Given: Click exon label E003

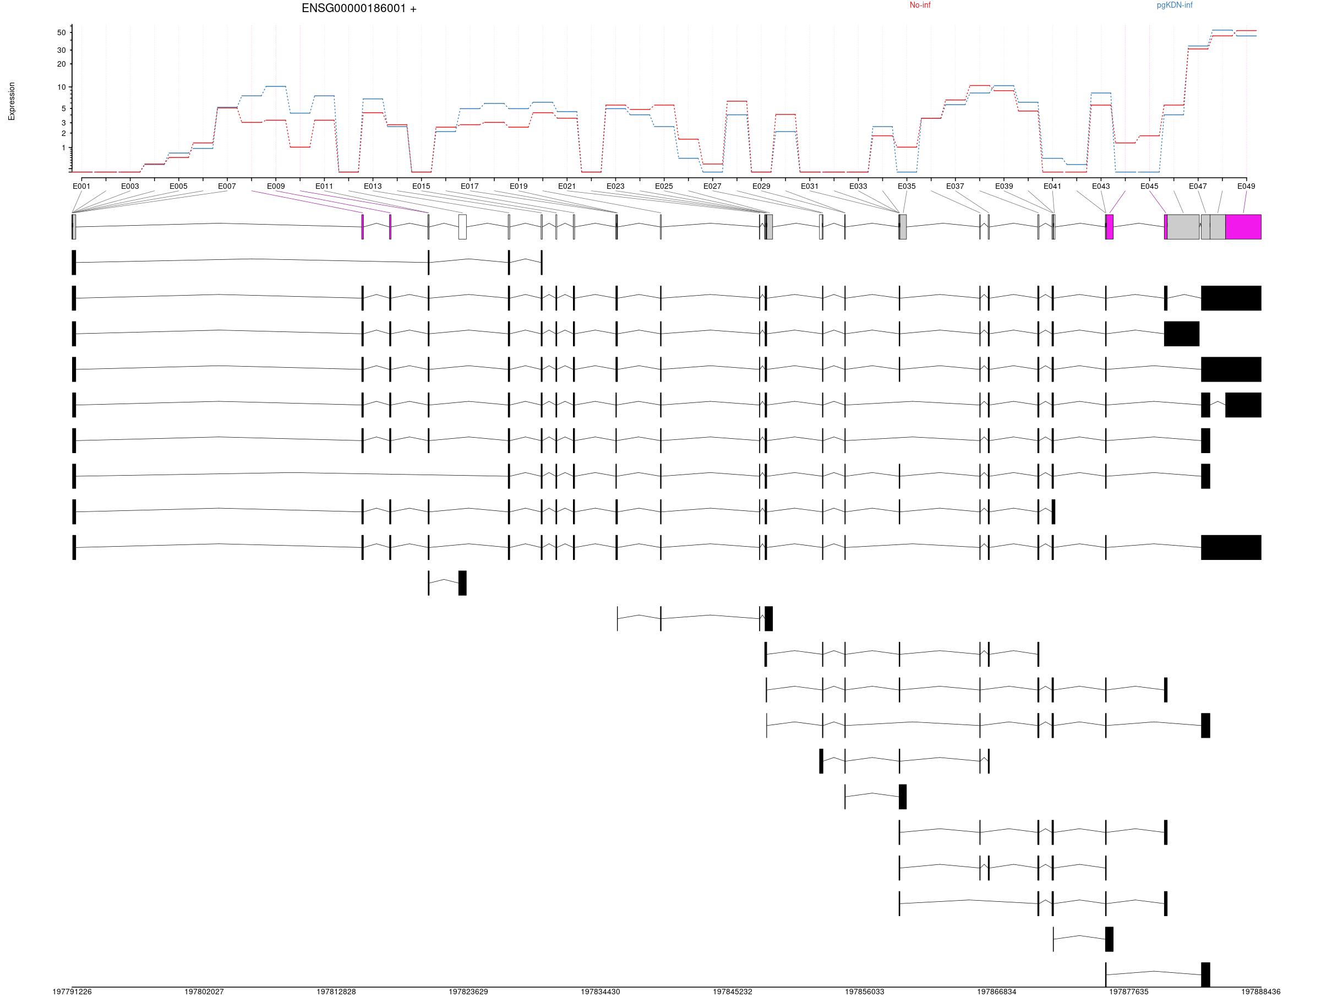Looking at the screenshot, I should 130,186.
